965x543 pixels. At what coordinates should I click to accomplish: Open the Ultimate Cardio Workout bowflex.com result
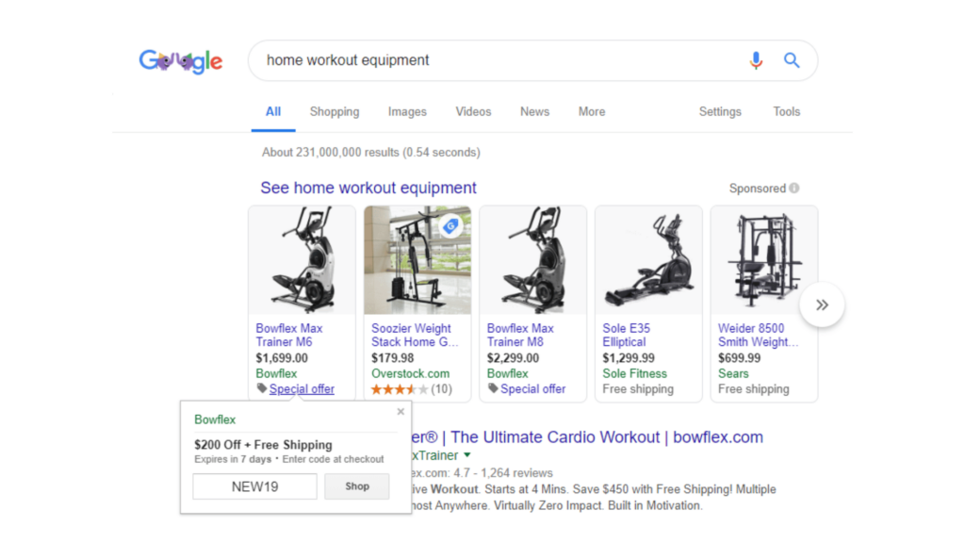pos(588,437)
